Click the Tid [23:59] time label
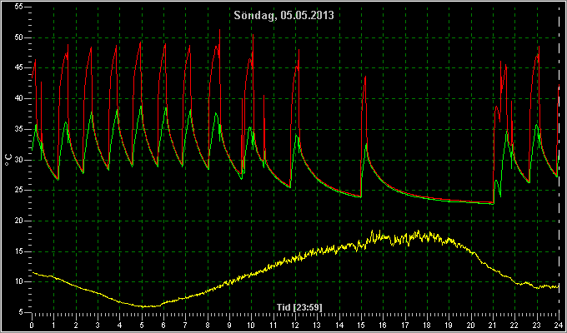The image size is (567, 333). click(x=299, y=307)
